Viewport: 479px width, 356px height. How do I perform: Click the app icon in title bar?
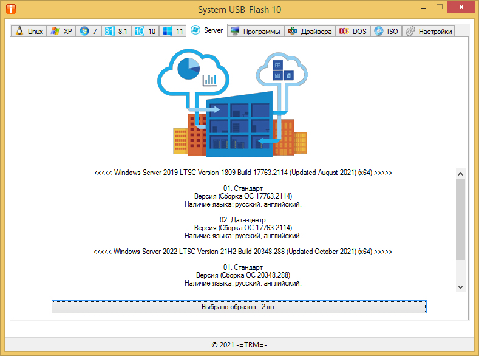click(10, 10)
